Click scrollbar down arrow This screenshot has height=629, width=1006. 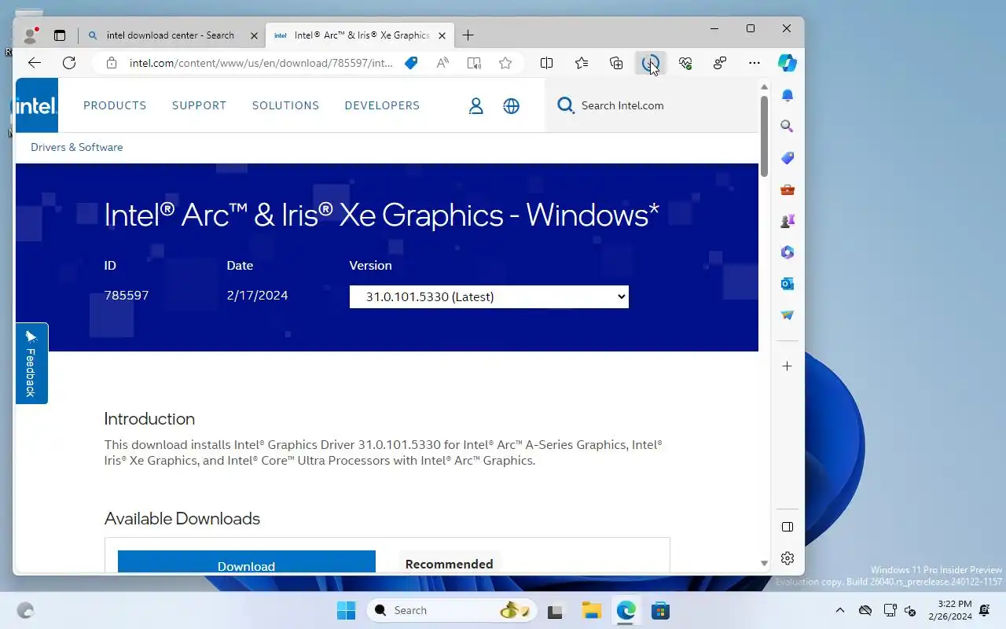pos(764,563)
